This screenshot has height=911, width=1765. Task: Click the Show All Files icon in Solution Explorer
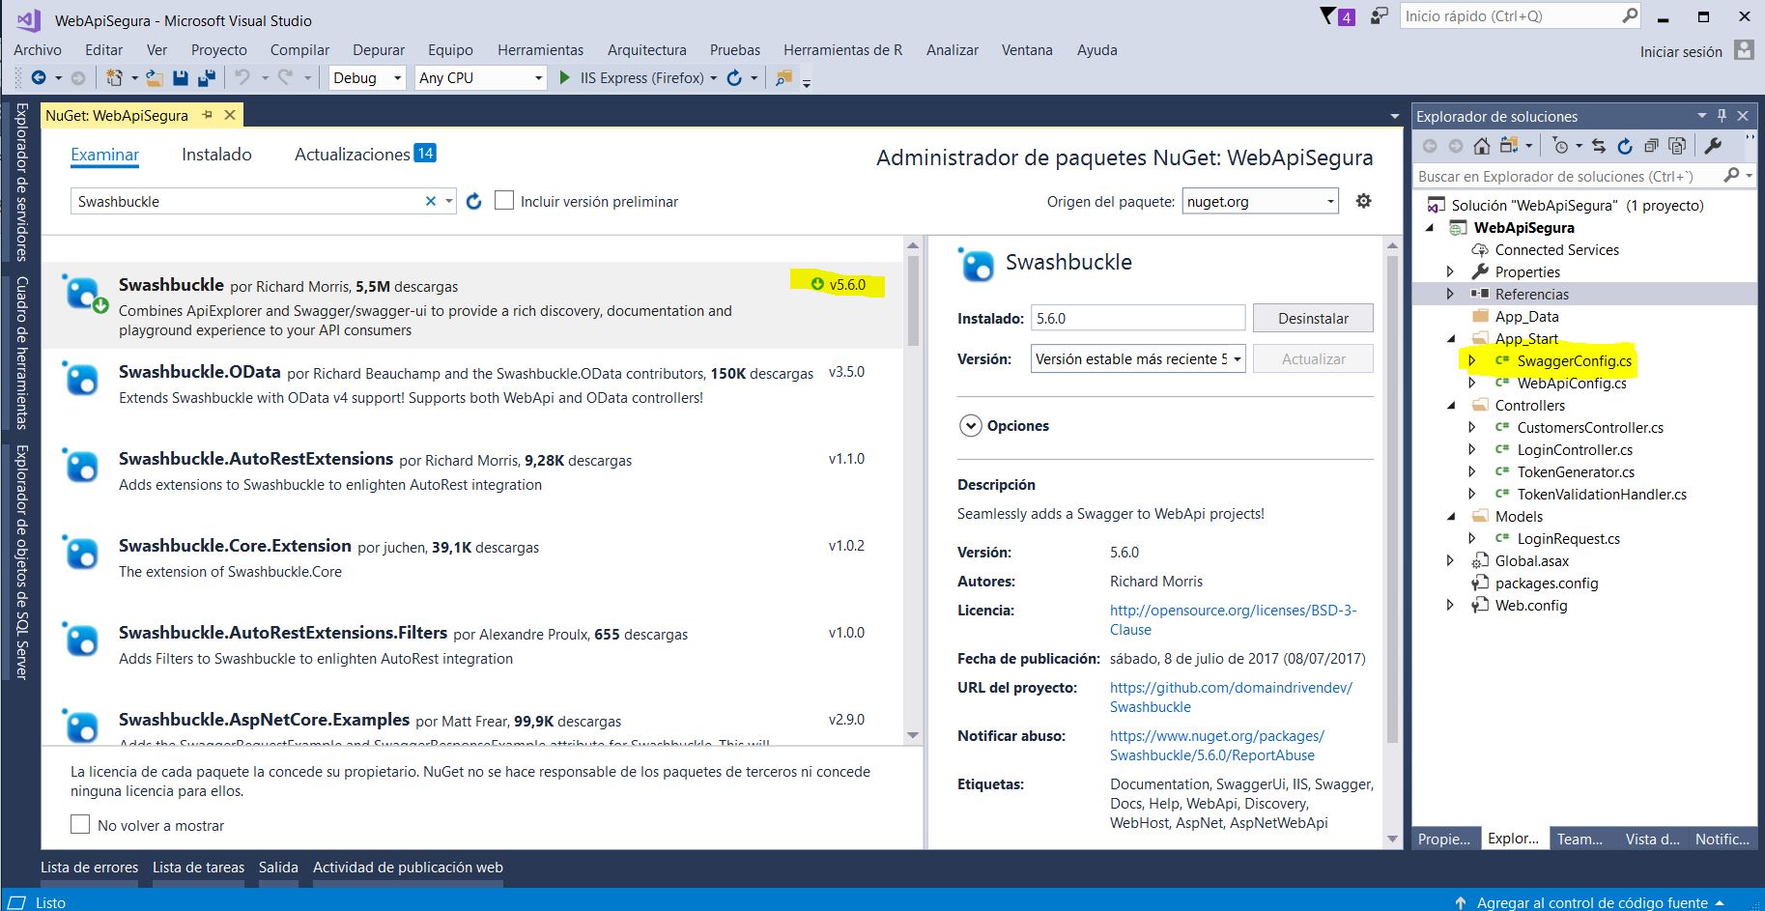tap(1677, 146)
